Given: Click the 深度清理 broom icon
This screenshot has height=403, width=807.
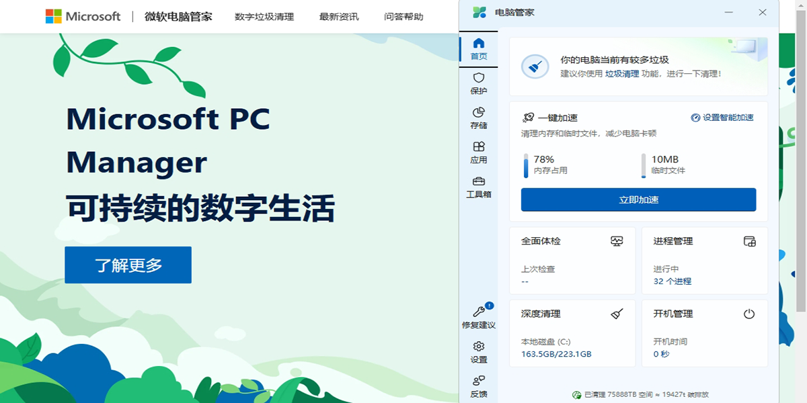Looking at the screenshot, I should coord(617,314).
